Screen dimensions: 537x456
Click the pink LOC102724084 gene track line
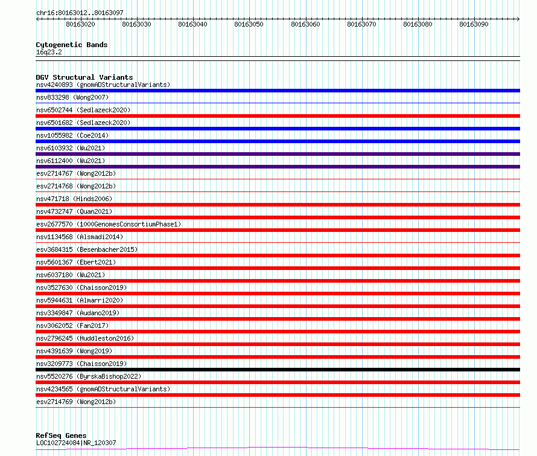(278, 448)
